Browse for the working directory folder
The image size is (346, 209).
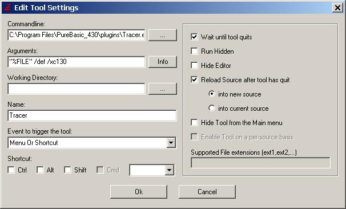163,89
